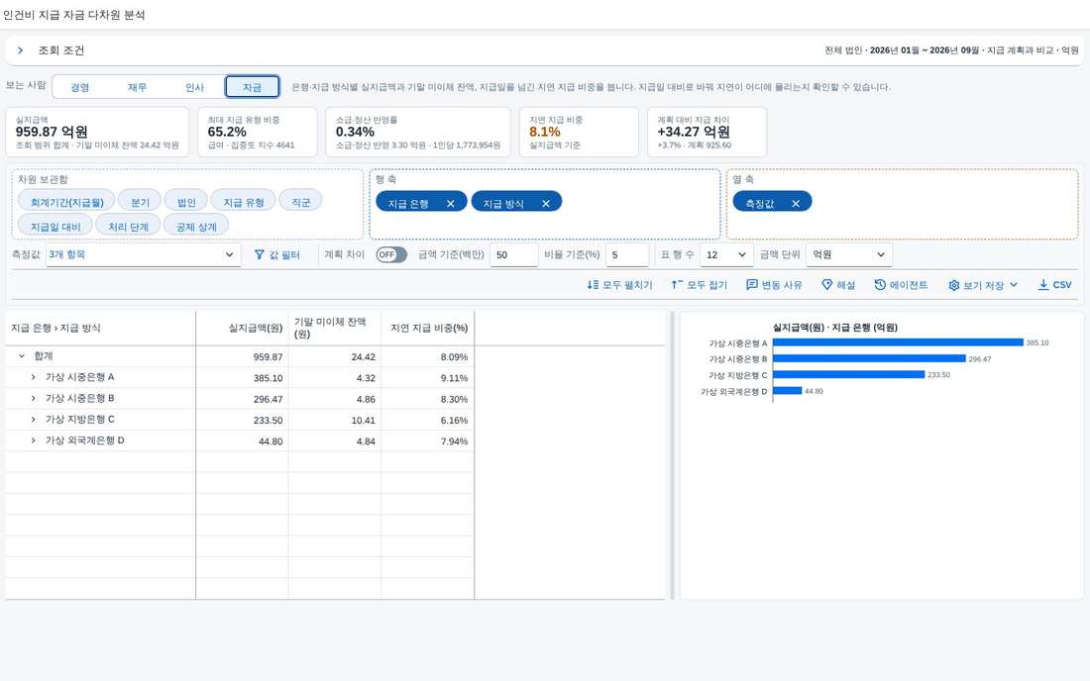
Task: Toggle the 계획 차이 switch
Action: [x=391, y=254]
